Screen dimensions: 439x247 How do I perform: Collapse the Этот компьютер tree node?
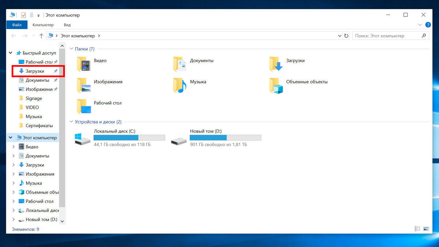(x=11, y=138)
